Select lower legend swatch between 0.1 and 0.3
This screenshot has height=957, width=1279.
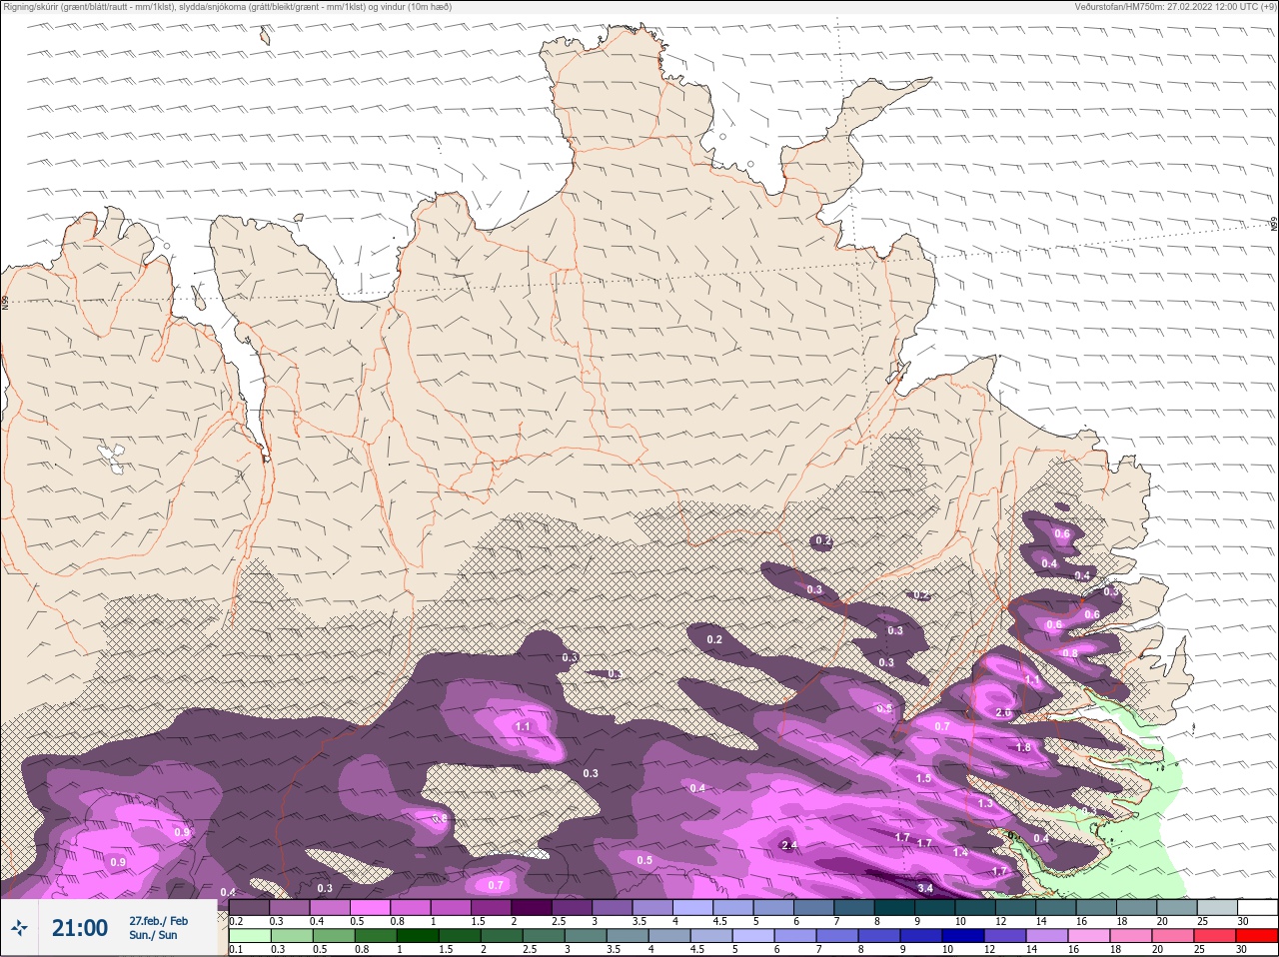coord(250,936)
